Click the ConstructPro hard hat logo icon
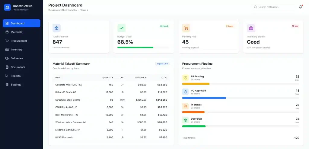Image resolution: width=309 pixels, height=149 pixels. (7, 7)
